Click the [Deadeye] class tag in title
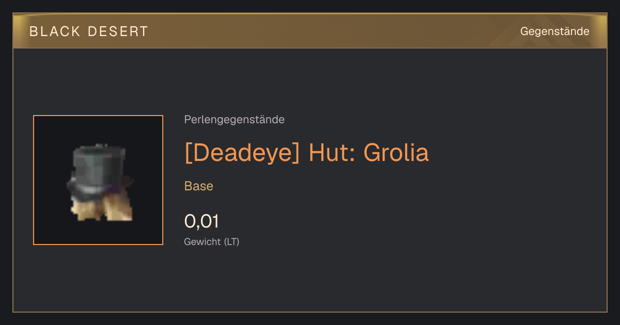 click(x=242, y=153)
